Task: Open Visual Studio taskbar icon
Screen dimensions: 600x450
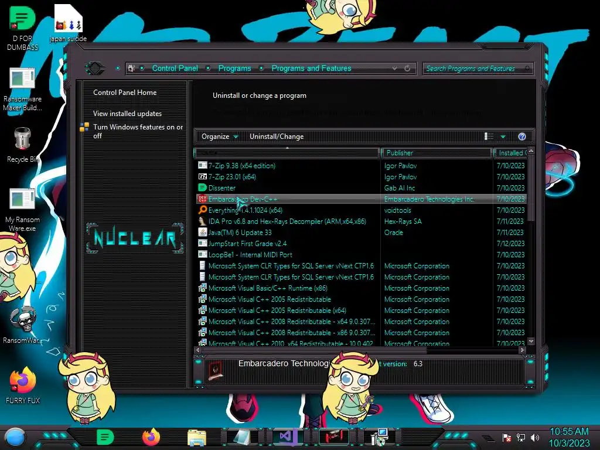Action: (x=287, y=437)
